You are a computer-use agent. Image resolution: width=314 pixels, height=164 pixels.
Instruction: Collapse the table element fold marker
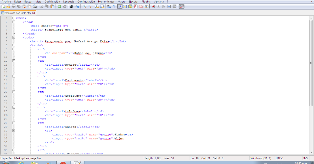[x=13, y=45]
